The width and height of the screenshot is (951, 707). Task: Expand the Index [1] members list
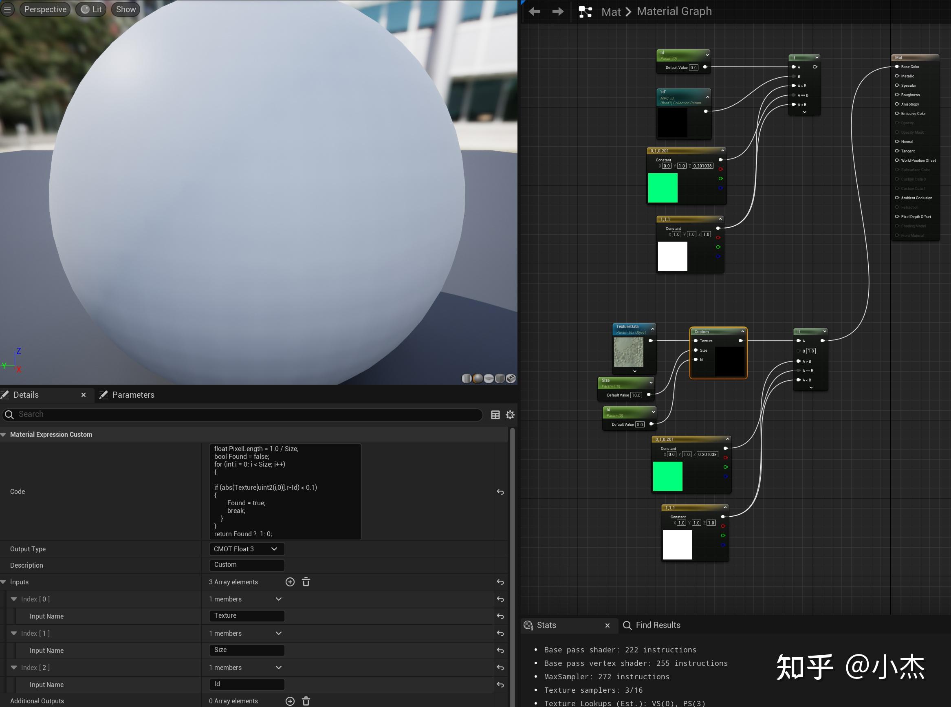278,633
